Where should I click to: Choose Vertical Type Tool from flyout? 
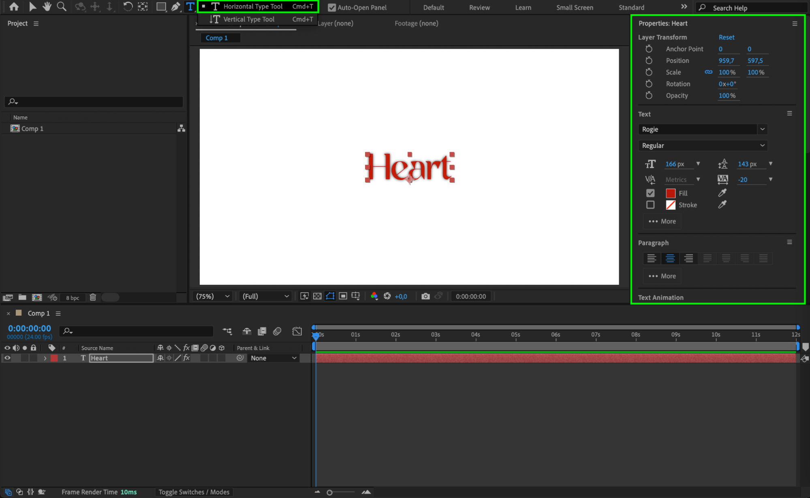pos(248,19)
